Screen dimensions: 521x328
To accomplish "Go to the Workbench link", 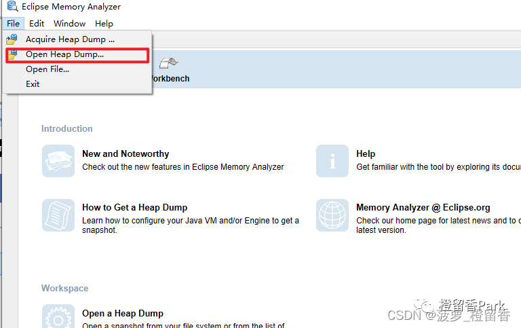I will 170,79.
